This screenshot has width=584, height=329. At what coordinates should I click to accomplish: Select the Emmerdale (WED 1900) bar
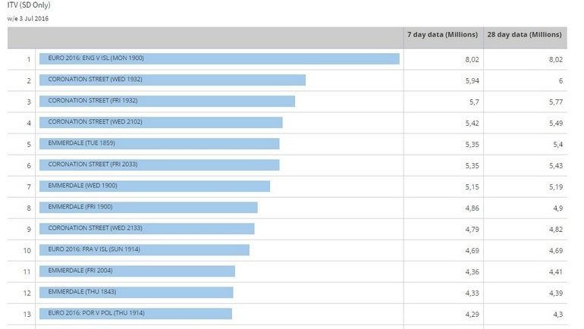click(x=155, y=186)
